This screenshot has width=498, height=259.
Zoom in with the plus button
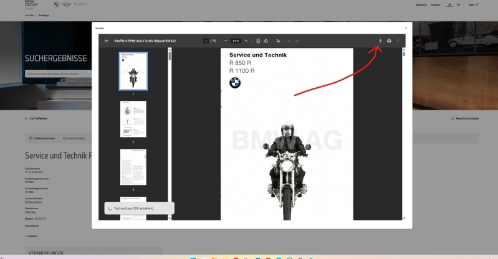(246, 41)
